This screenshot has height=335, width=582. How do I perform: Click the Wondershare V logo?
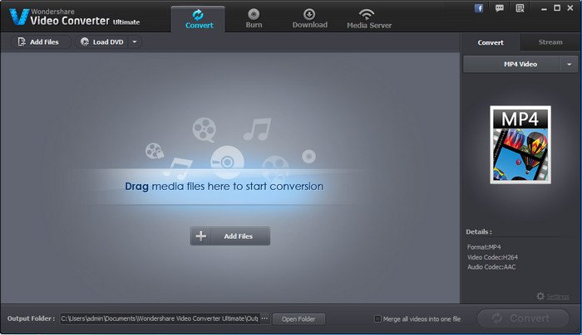[19, 17]
